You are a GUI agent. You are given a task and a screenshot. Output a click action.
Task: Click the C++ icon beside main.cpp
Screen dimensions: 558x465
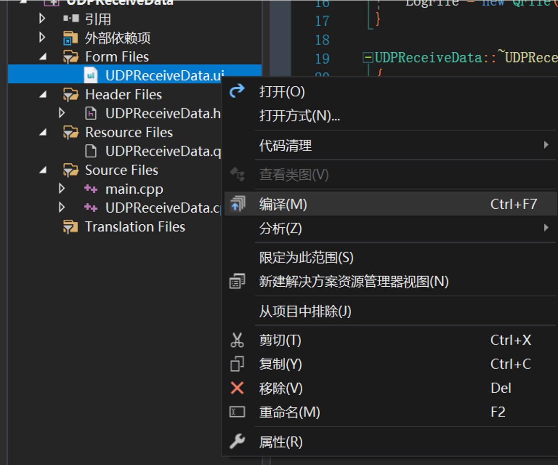pos(90,189)
